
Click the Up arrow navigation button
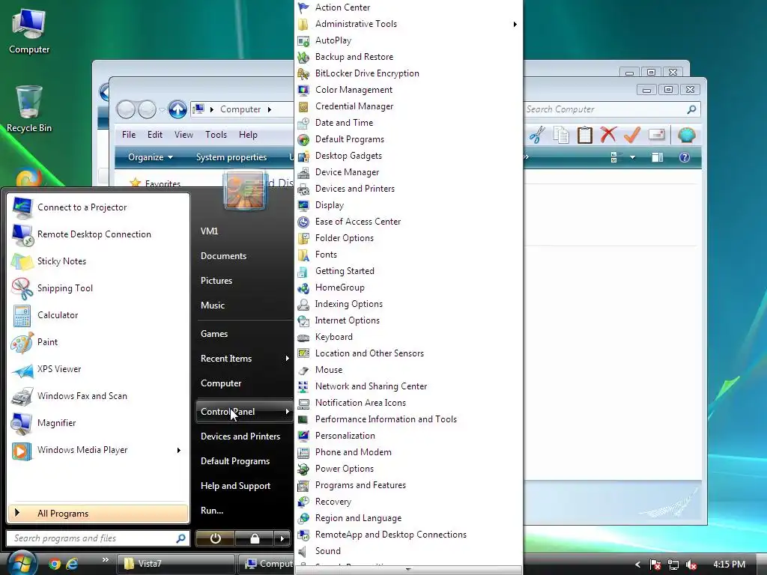(x=178, y=109)
